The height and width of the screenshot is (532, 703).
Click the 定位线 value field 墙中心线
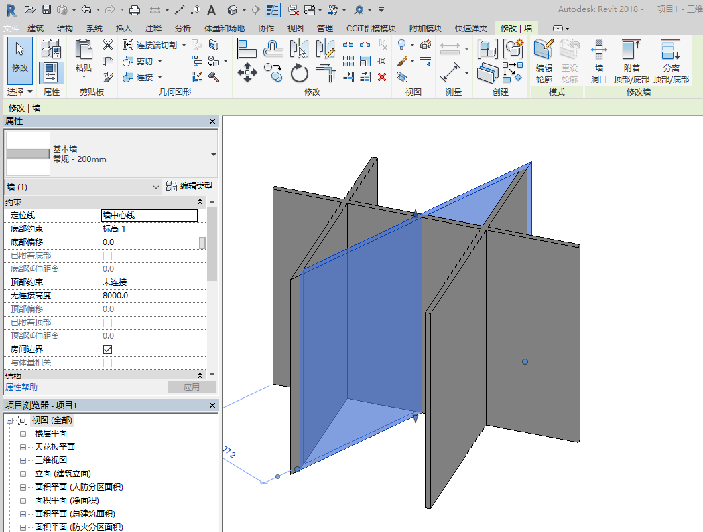click(149, 215)
